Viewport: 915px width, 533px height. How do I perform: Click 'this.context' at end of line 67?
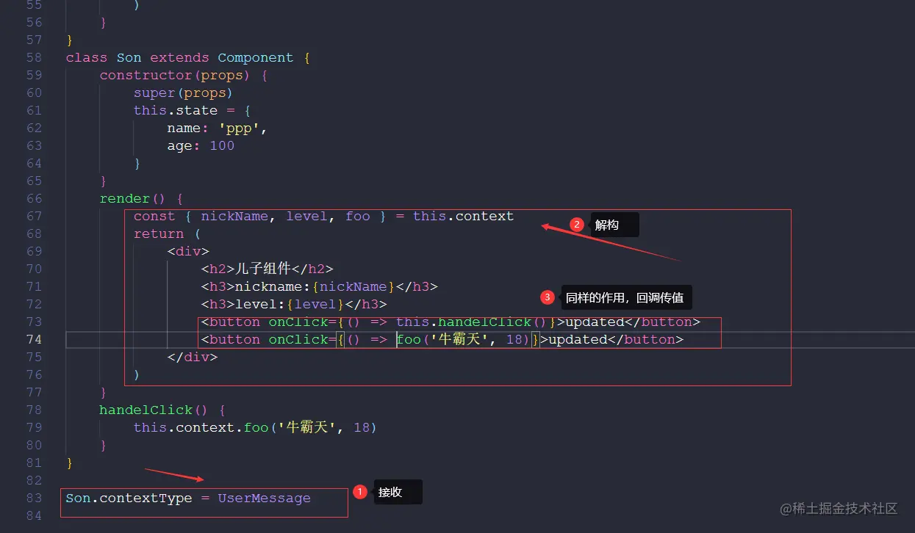[x=463, y=216]
